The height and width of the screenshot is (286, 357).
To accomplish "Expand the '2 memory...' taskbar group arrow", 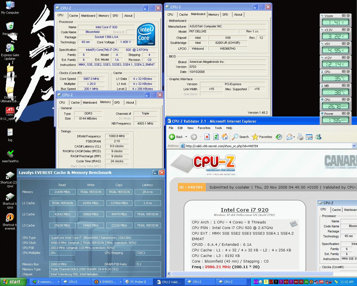I will (x=59, y=282).
